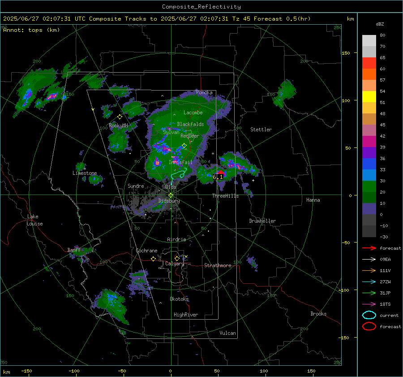Screen dimensions: 403x377
Task: Pick the indigo swatch below 10 dBZ
Action: coord(369,209)
